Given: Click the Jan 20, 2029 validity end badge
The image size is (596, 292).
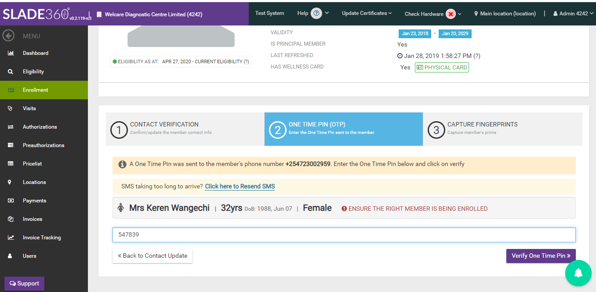Looking at the screenshot, I should click(455, 34).
